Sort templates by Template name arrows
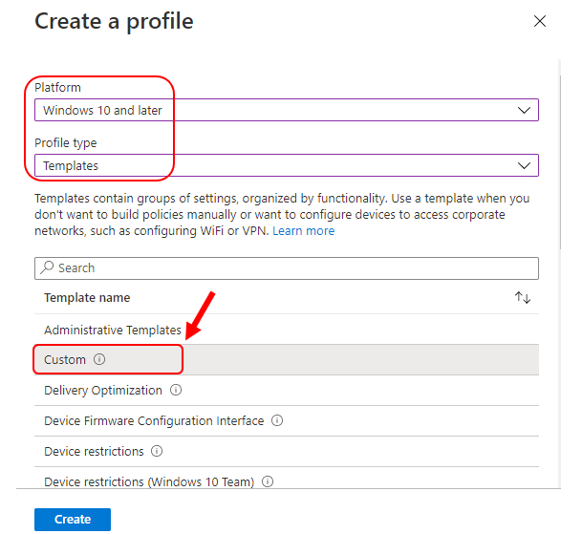 pyautogui.click(x=523, y=298)
